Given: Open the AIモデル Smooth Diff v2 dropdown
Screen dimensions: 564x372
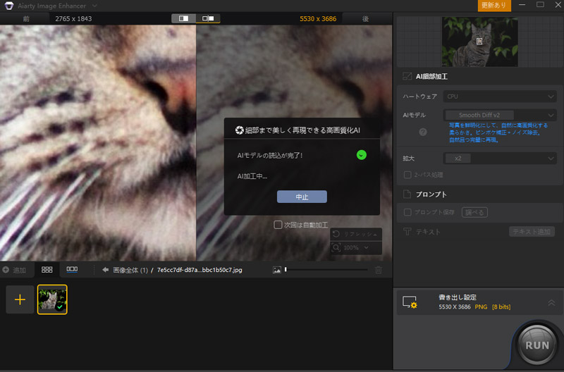Looking at the screenshot, I should click(x=500, y=115).
